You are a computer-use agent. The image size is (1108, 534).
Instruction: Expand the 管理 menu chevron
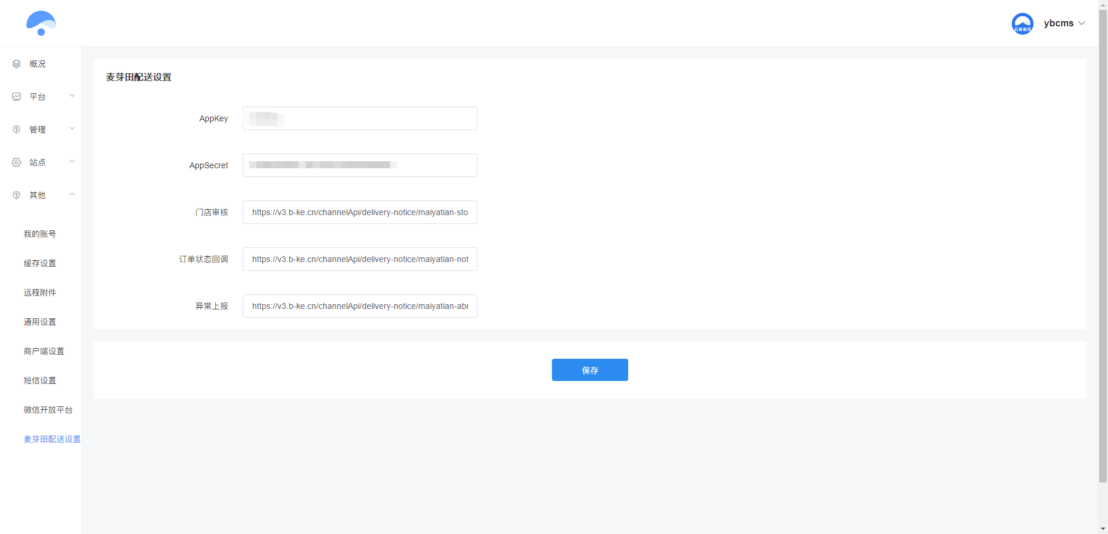72,128
